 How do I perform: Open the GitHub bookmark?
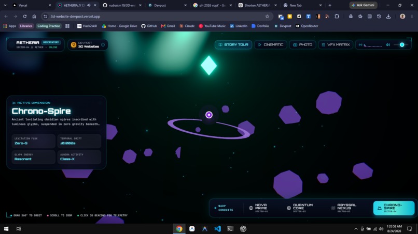[149, 26]
